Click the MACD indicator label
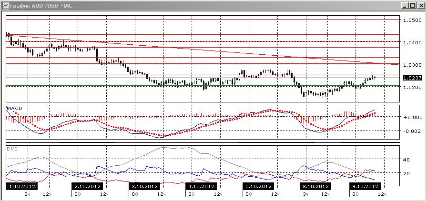Image resolution: width=427 pixels, height=201 pixels. click(14, 109)
